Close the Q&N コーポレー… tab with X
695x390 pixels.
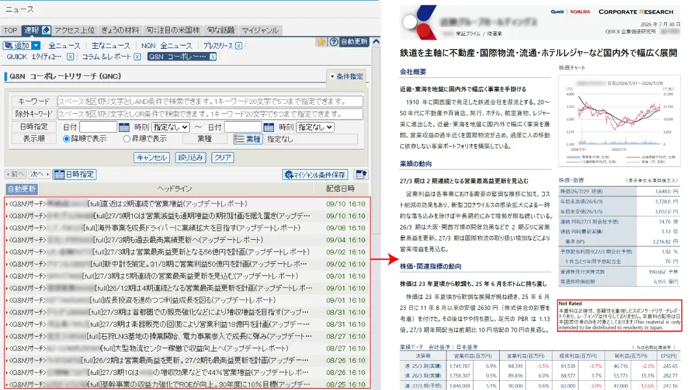click(x=213, y=57)
